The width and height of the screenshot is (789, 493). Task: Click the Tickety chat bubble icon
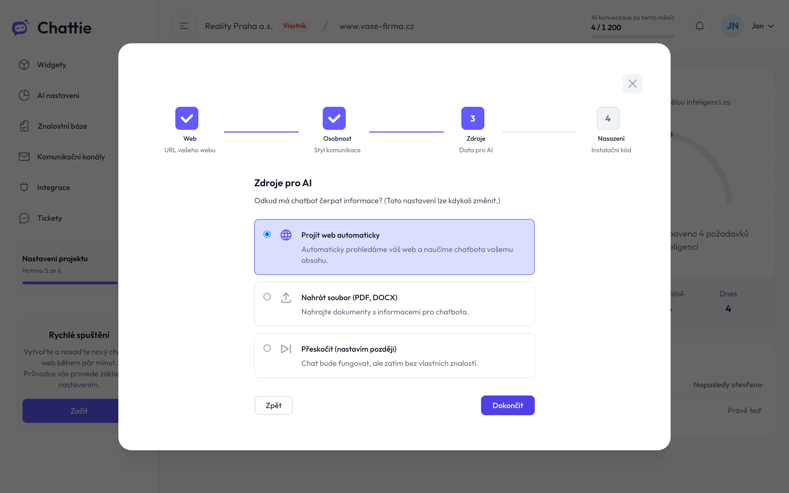24,218
